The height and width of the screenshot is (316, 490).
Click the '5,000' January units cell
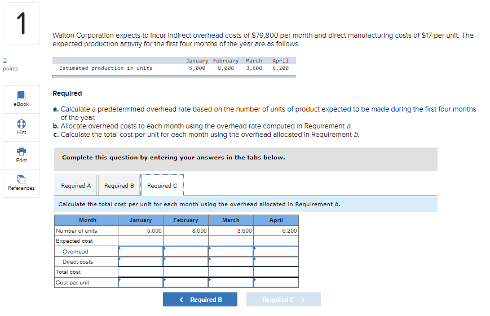[140, 231]
